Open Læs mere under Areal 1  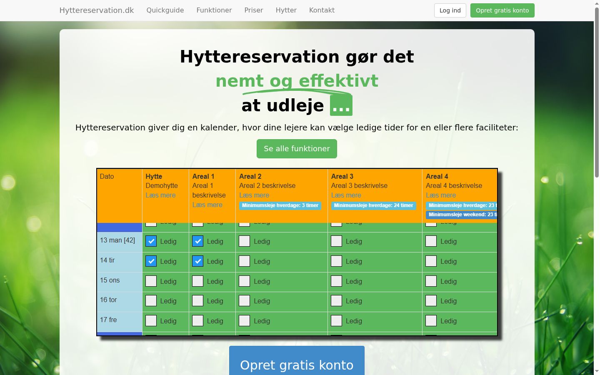[x=207, y=205]
